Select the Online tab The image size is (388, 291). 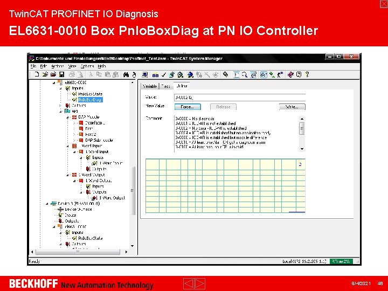[x=182, y=86]
